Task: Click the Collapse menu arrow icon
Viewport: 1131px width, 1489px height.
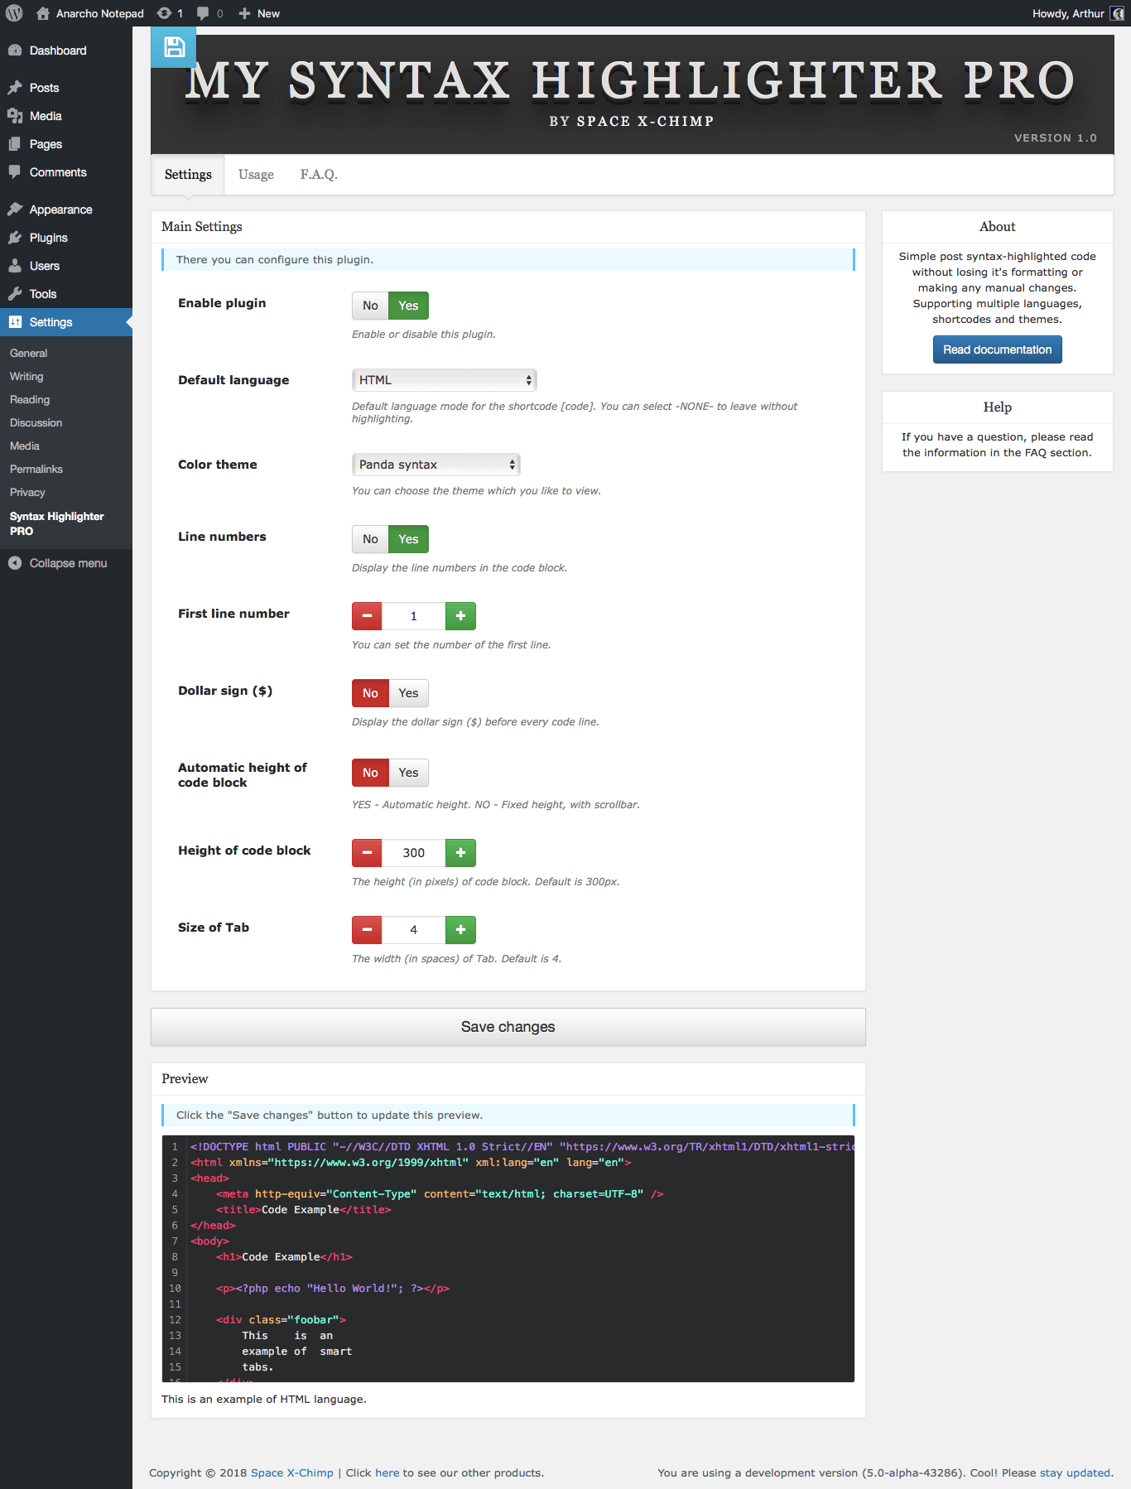Action: tap(15, 563)
